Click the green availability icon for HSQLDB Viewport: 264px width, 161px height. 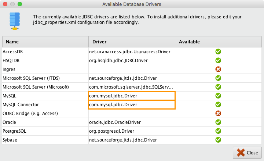click(x=218, y=60)
